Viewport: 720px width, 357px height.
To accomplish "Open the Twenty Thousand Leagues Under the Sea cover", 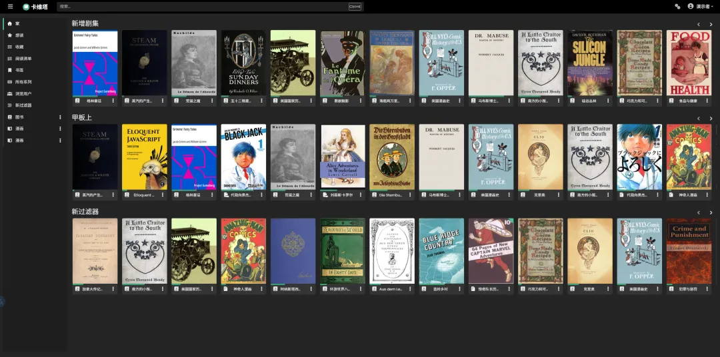I will tap(392, 63).
